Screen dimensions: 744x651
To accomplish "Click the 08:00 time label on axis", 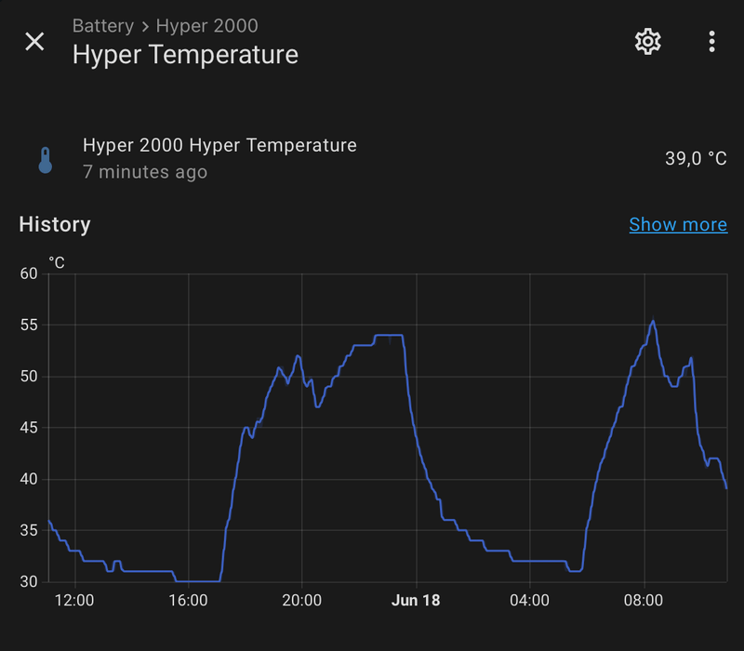I will click(643, 601).
